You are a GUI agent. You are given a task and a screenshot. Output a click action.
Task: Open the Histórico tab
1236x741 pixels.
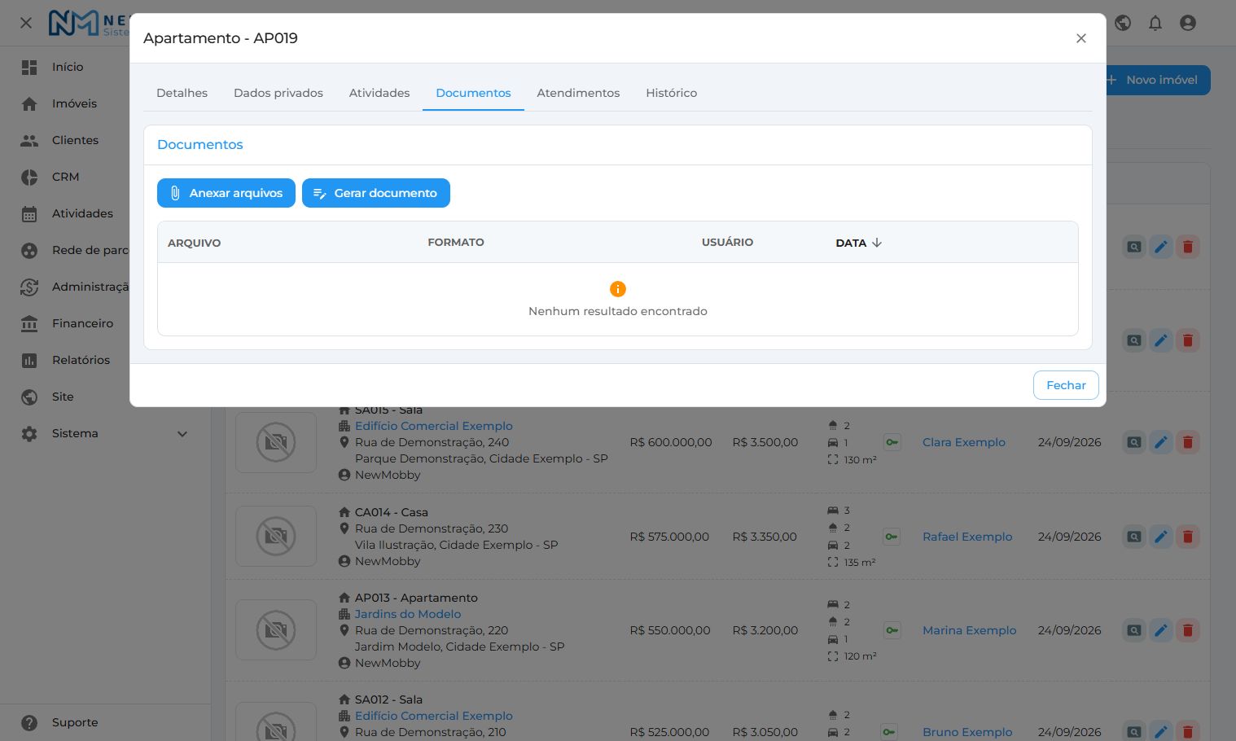(x=672, y=93)
